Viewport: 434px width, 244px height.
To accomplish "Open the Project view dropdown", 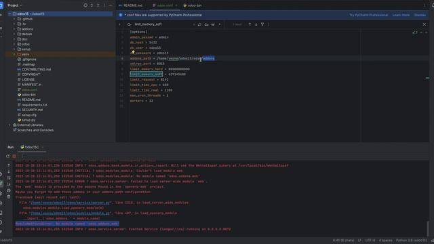I will click(15, 5).
